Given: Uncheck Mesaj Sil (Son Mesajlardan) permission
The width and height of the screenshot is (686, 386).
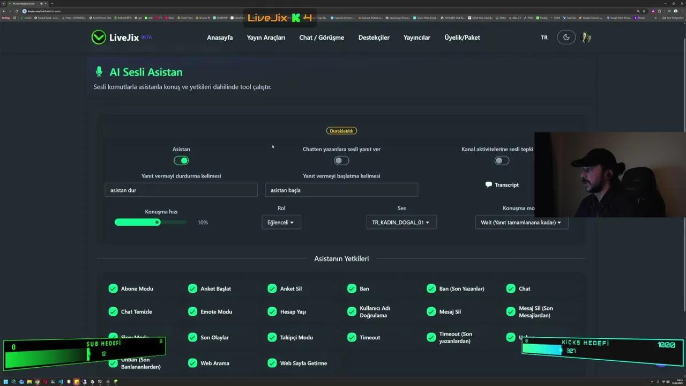Looking at the screenshot, I should coord(511,311).
